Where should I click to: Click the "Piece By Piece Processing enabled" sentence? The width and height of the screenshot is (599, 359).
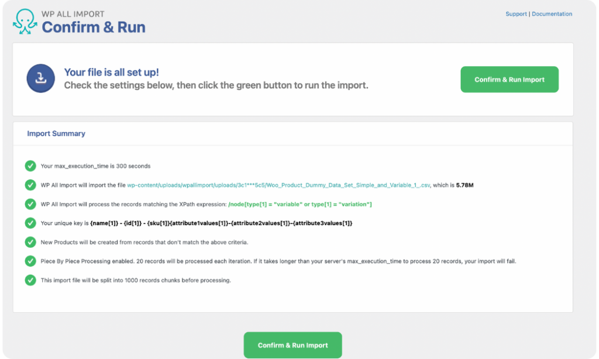click(x=278, y=261)
